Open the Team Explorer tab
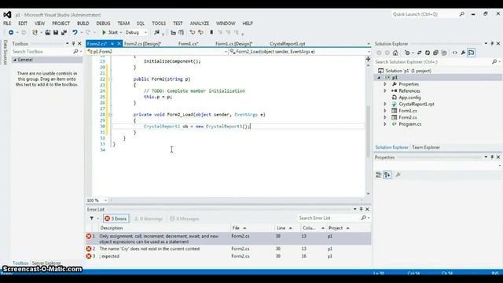The image size is (503, 283). tap(426, 147)
